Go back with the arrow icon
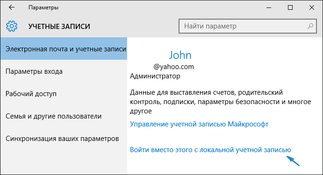The image size is (323, 175). click(x=12, y=7)
